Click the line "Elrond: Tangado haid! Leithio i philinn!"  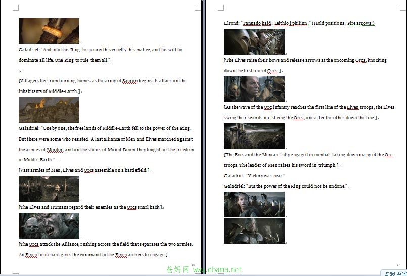point(299,23)
